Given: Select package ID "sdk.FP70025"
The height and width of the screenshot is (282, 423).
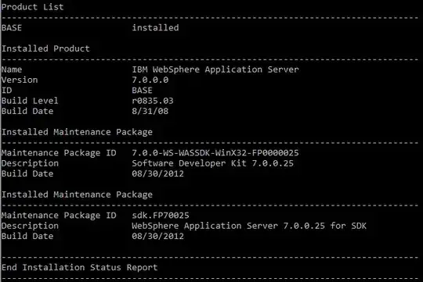Looking at the screenshot, I should click(161, 216).
